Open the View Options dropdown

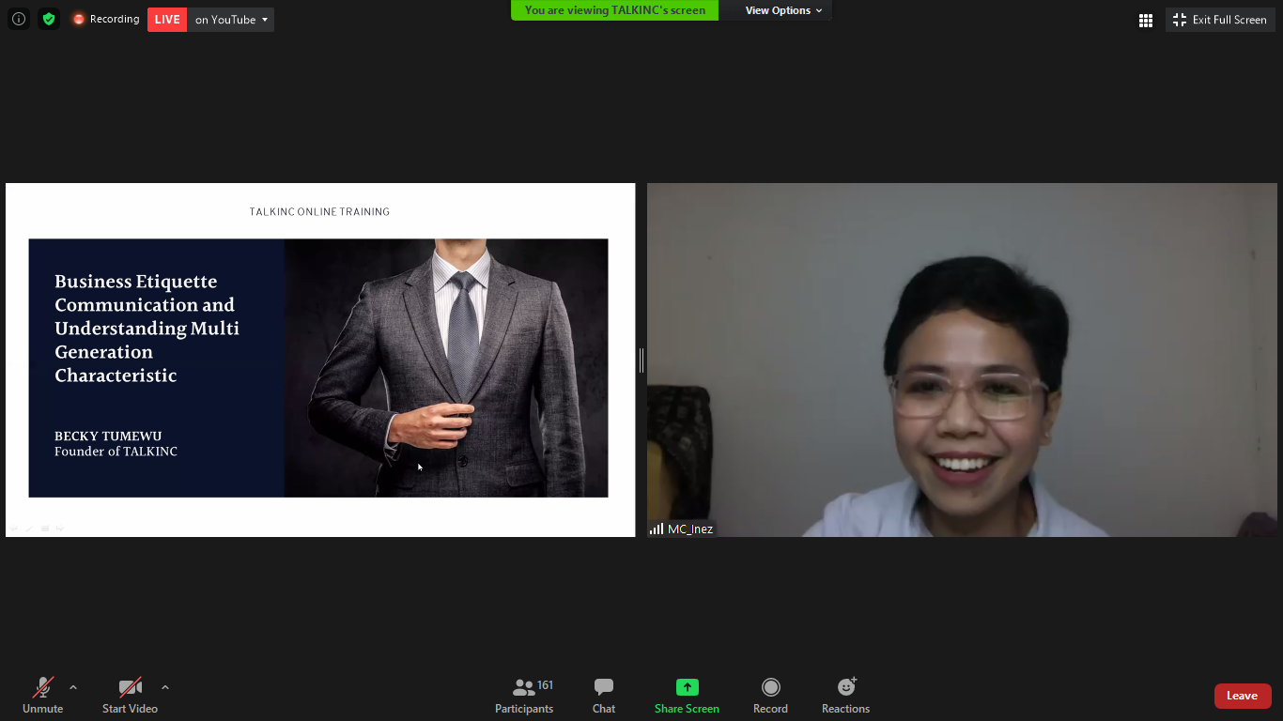click(783, 10)
